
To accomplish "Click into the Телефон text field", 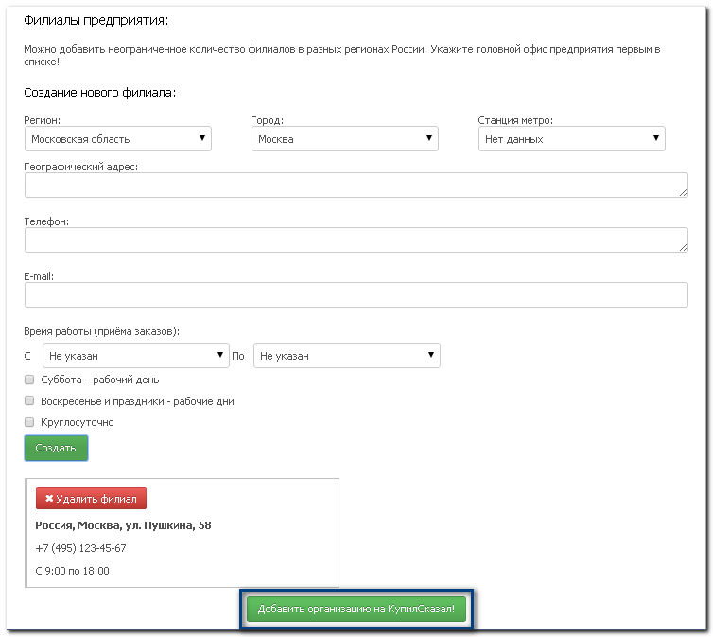I will (355, 239).
